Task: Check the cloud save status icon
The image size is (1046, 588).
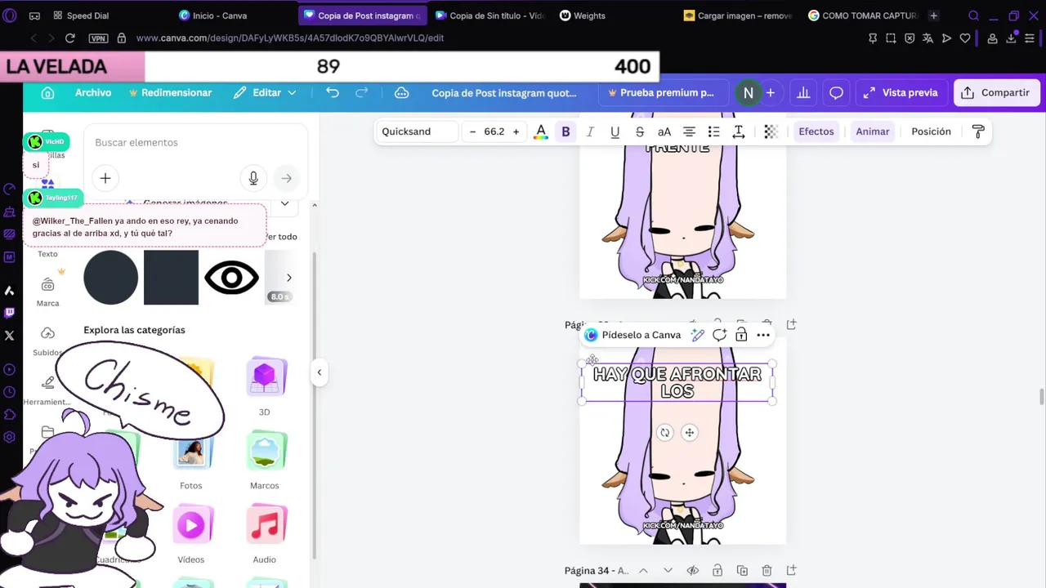Action: pyautogui.click(x=401, y=93)
